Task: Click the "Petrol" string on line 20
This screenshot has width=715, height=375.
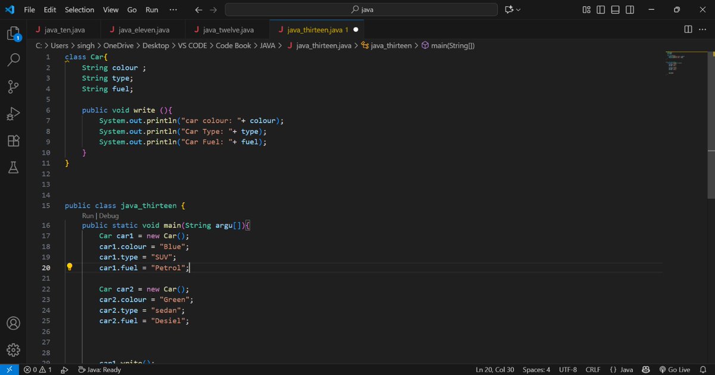Action: click(167, 268)
